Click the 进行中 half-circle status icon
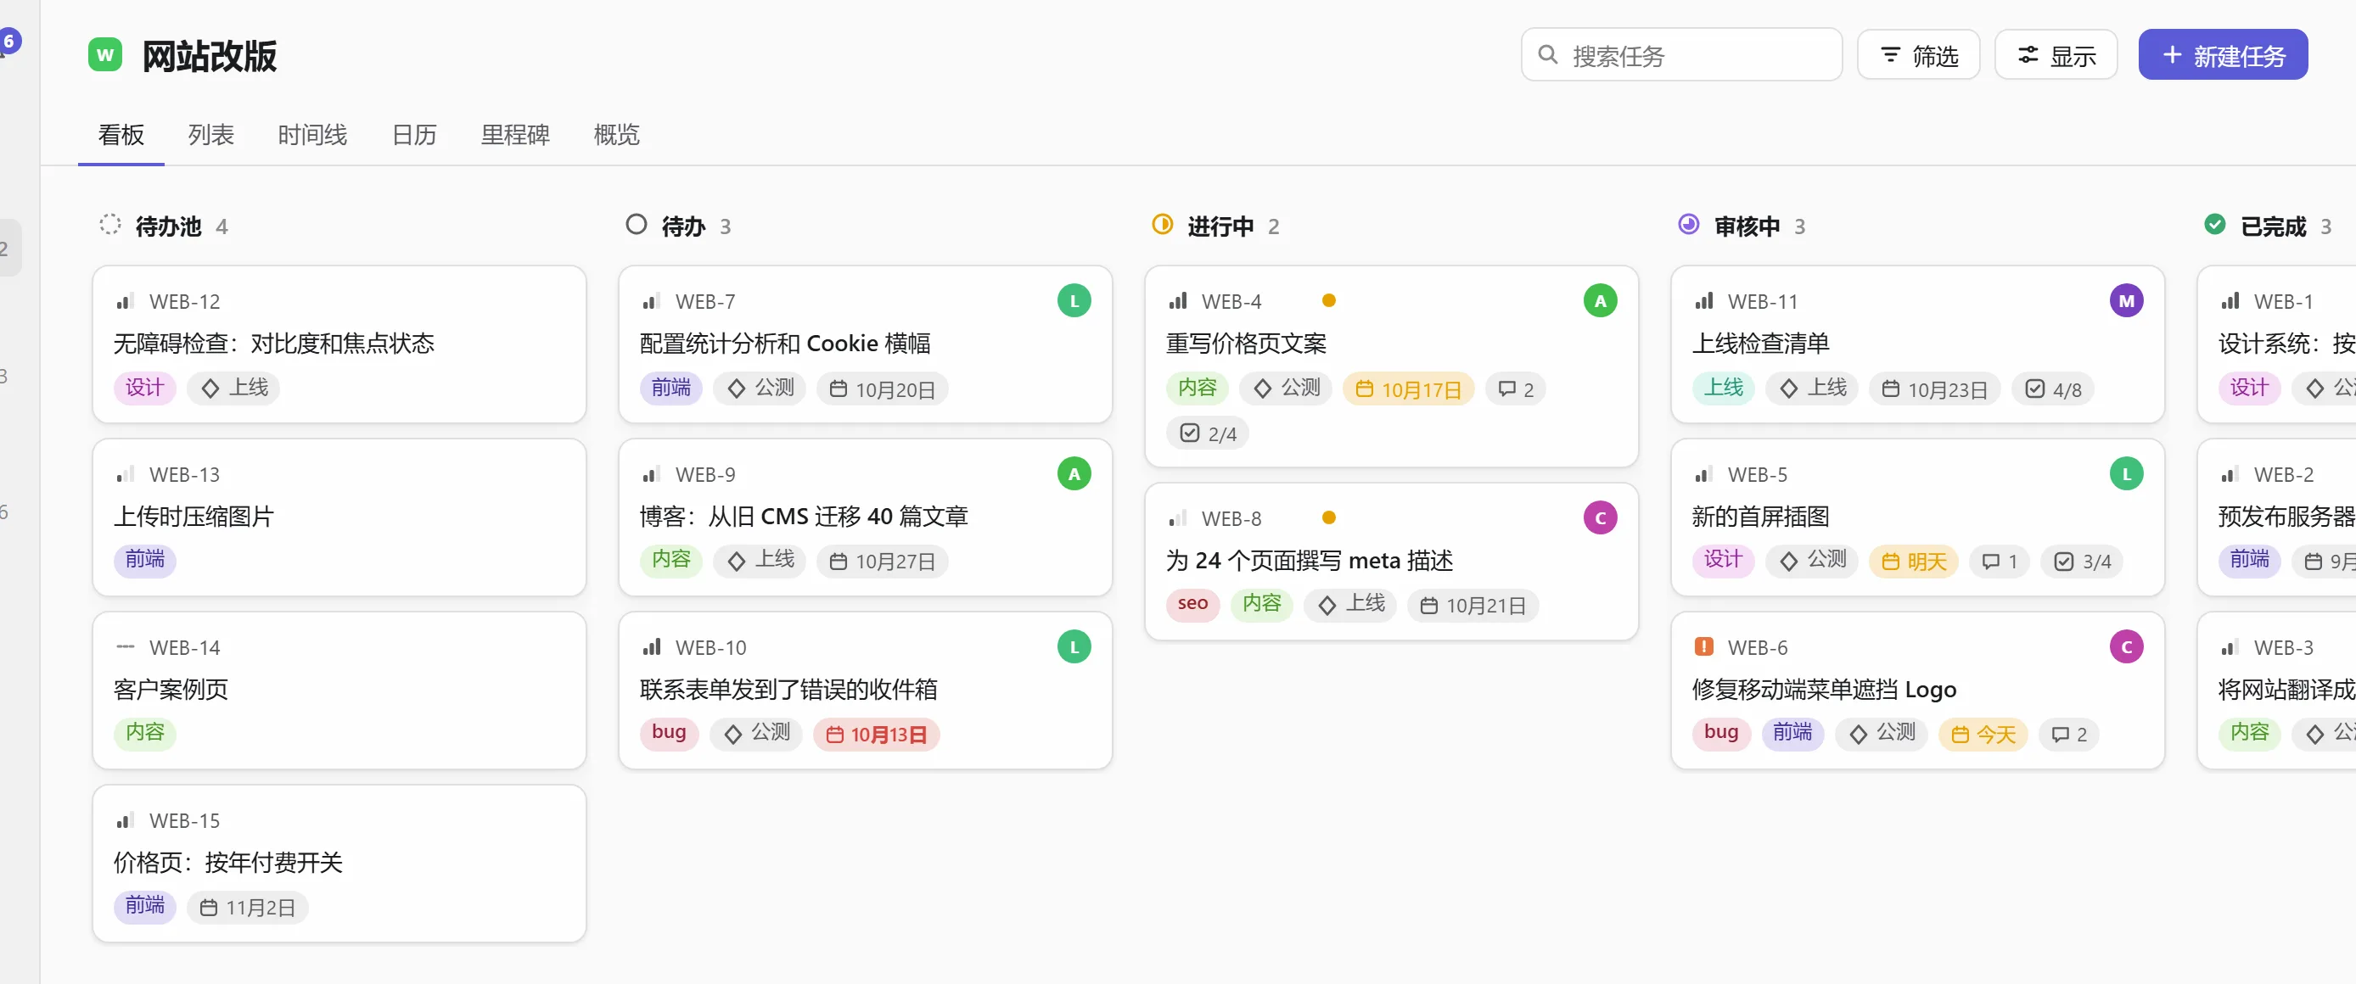2356x984 pixels. pyautogui.click(x=1163, y=224)
